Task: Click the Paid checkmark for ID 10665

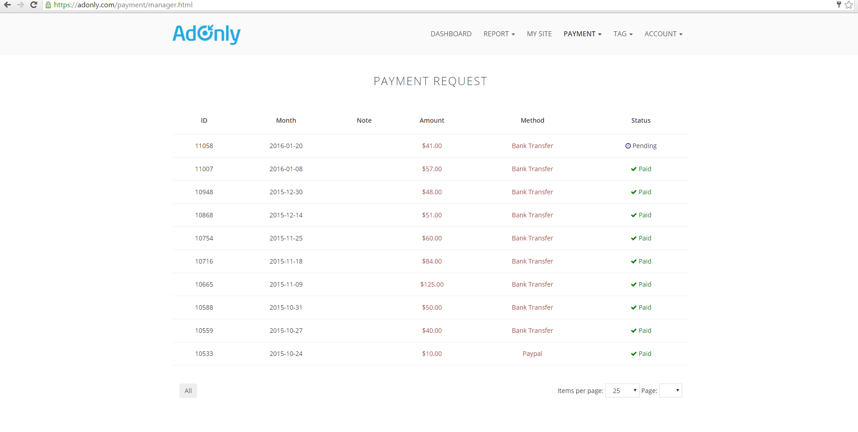Action: pyautogui.click(x=634, y=284)
